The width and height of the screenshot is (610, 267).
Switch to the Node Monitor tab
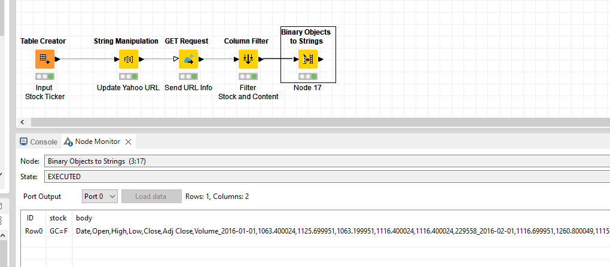coord(97,142)
